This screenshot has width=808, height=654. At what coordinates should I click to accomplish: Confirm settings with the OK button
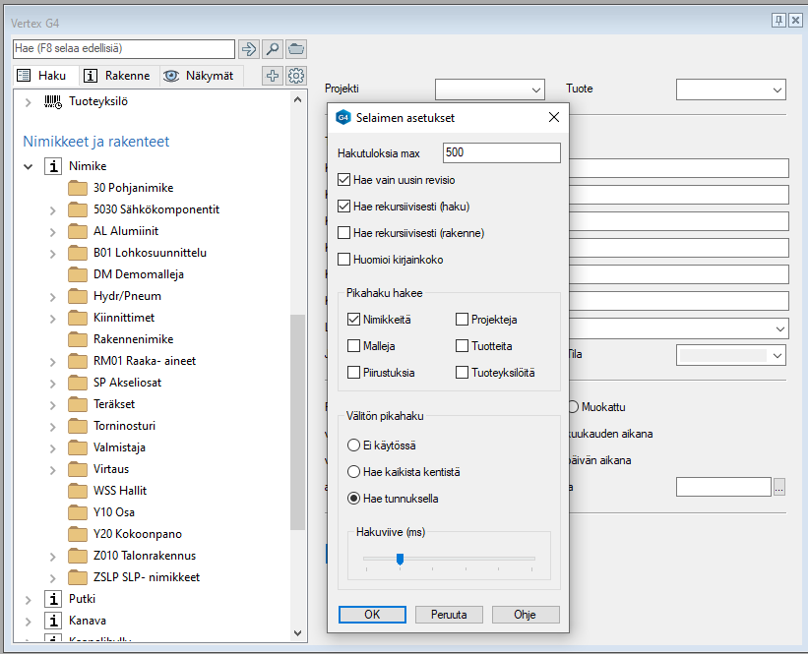pyautogui.click(x=372, y=615)
